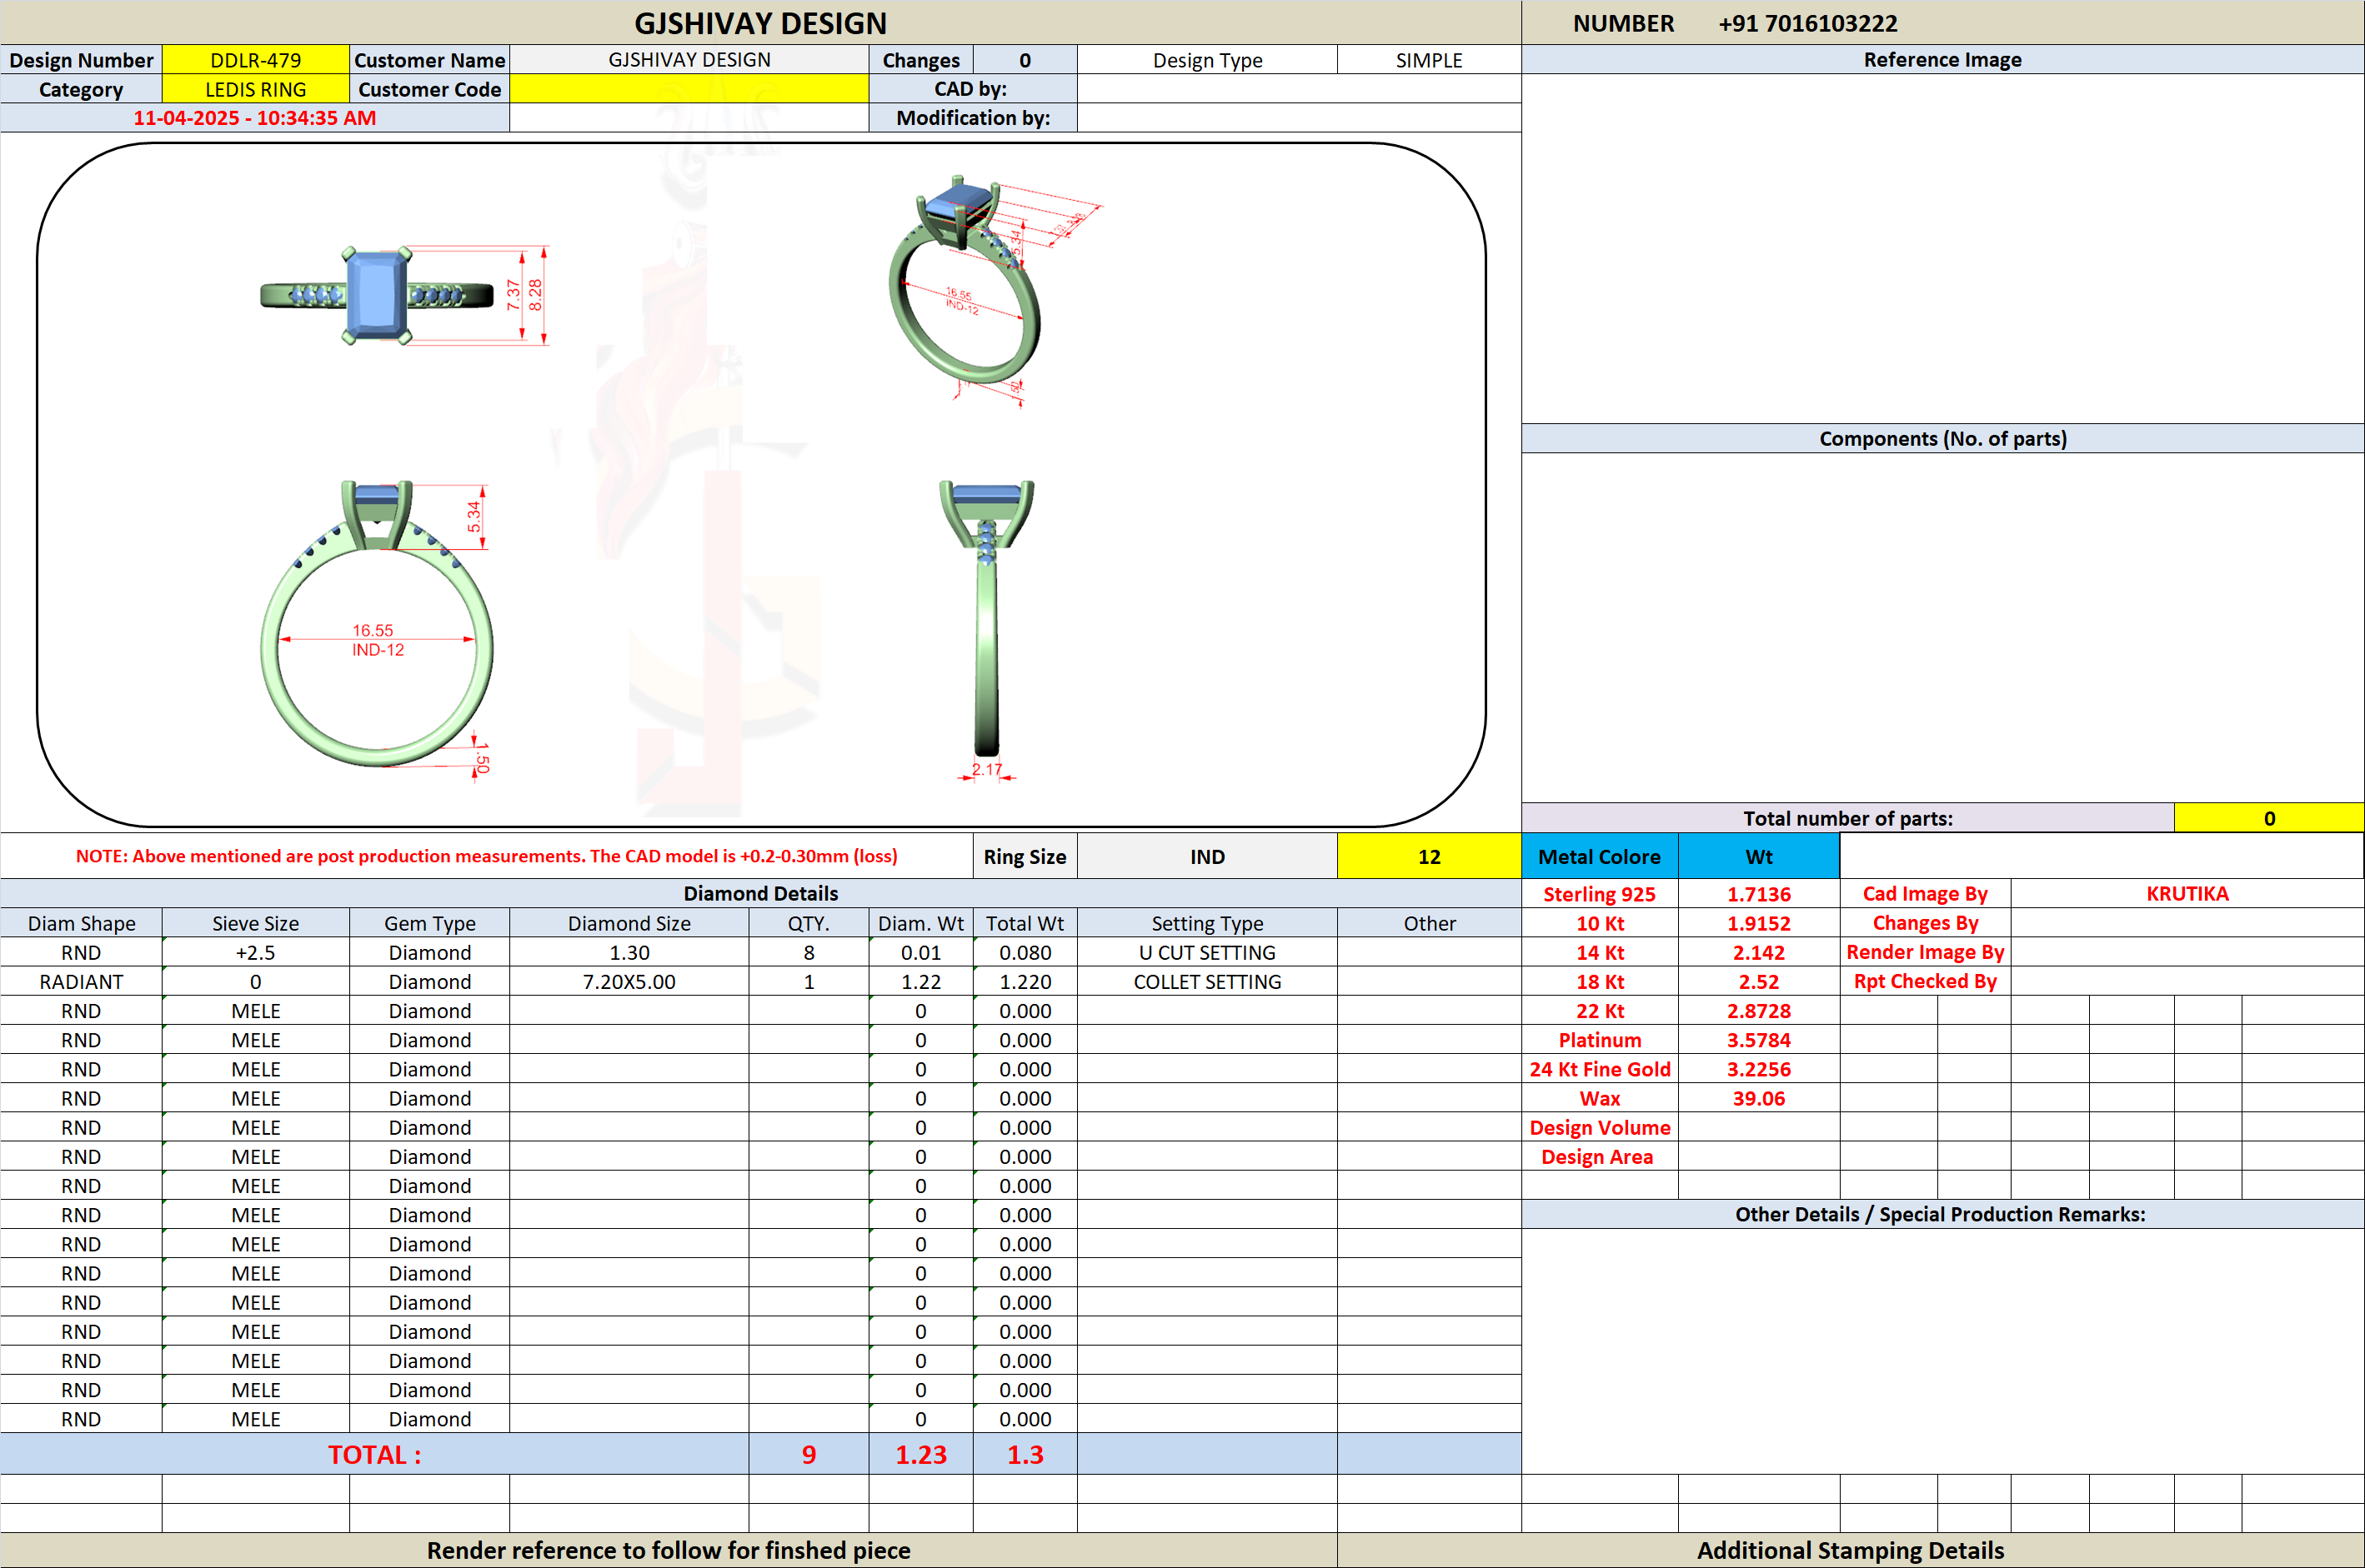Select the LEDIS RING category cell
Viewport: 2365px width, 1568px height.
[255, 89]
